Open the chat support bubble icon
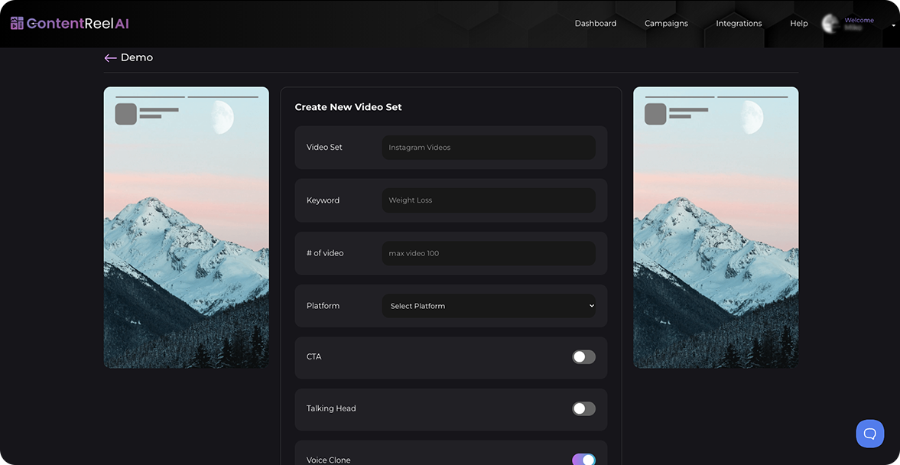This screenshot has height=465, width=900. tap(869, 433)
